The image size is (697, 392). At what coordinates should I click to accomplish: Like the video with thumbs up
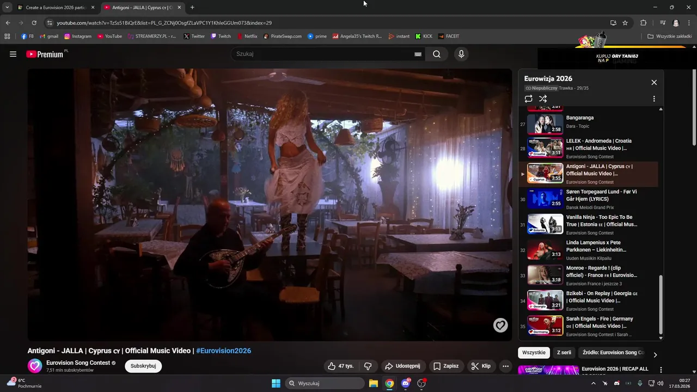(341, 366)
